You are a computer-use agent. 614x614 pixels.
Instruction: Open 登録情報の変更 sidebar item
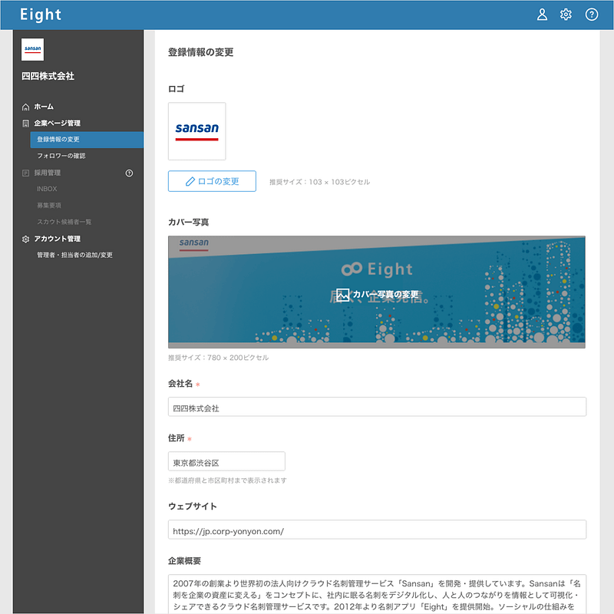(x=87, y=140)
